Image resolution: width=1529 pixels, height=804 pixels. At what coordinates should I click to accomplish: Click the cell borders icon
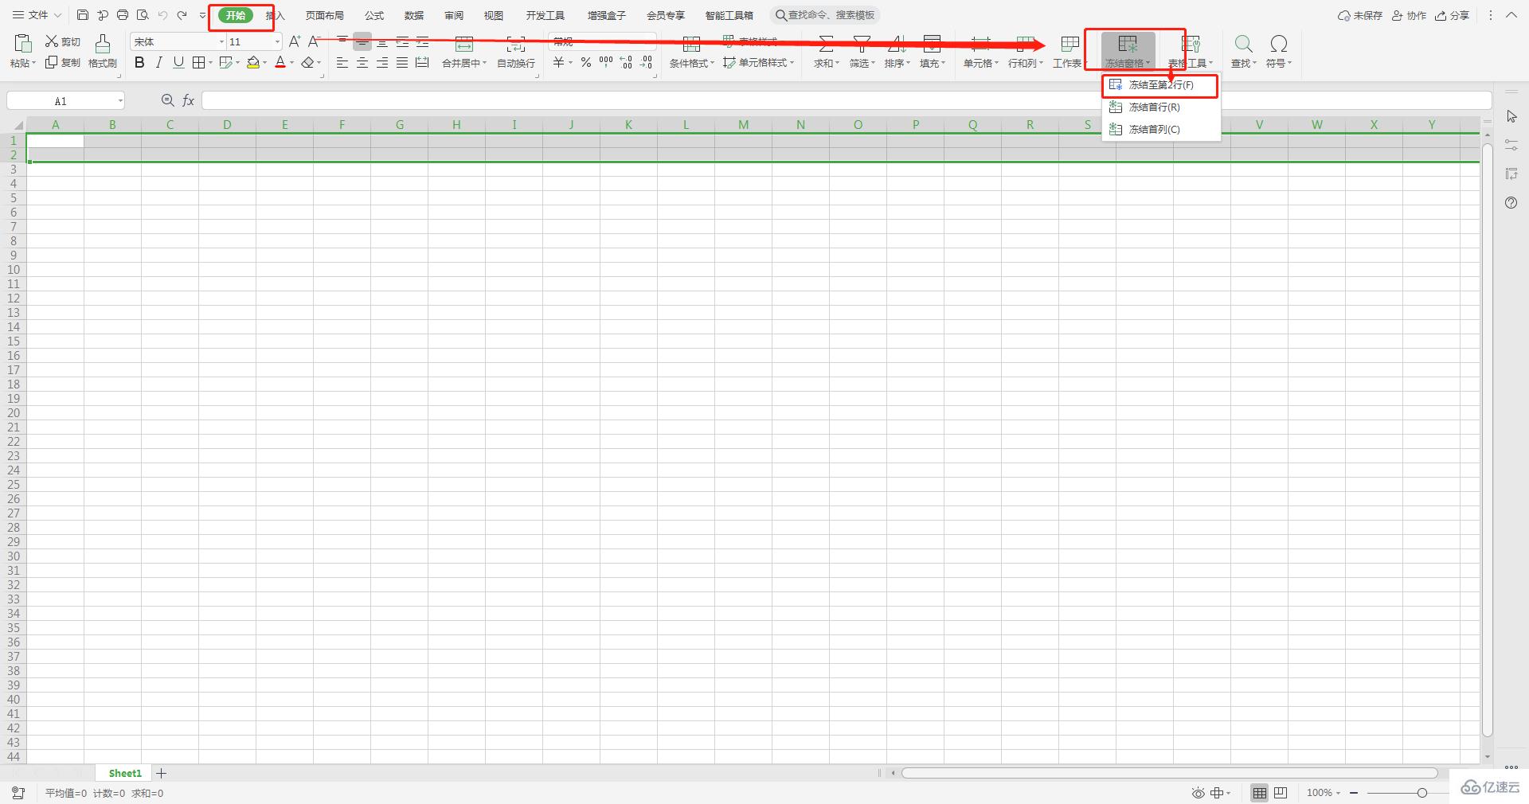click(x=199, y=62)
